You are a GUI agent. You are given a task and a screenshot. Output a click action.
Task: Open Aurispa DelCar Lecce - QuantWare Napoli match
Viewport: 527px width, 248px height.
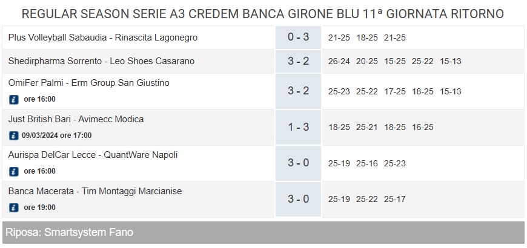[93, 155]
